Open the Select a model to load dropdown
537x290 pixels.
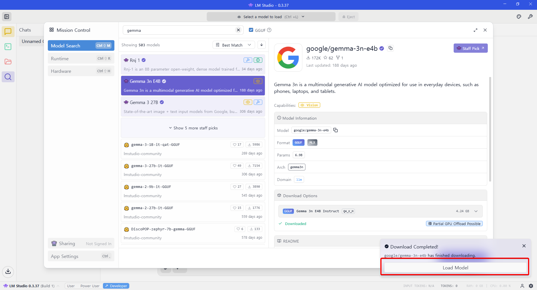[271, 17]
